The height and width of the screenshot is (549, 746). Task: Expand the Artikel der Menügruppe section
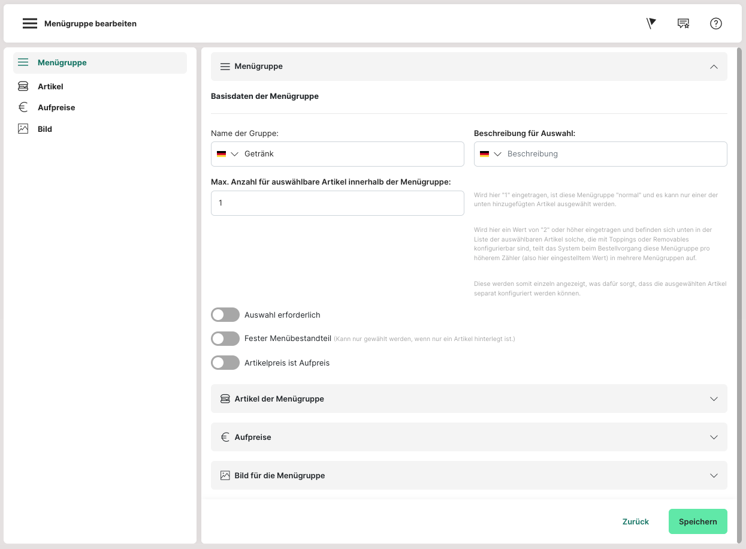tap(469, 399)
